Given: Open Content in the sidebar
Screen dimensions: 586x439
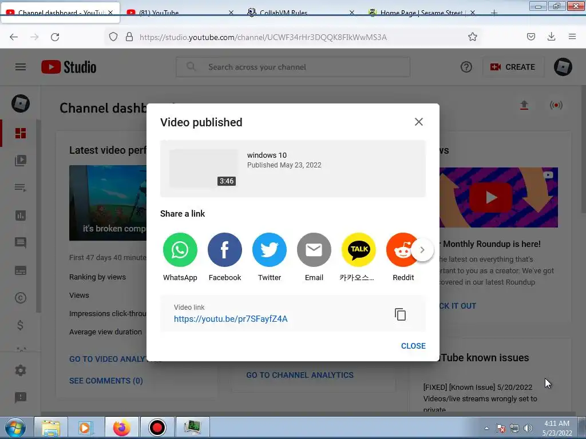Looking at the screenshot, I should (x=21, y=161).
